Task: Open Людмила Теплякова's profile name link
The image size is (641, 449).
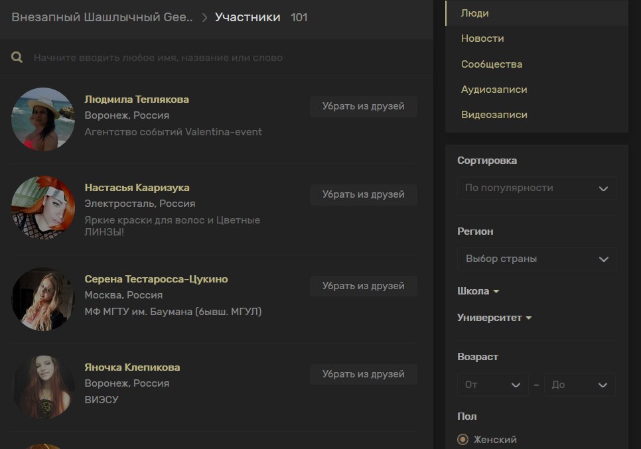Action: 137,99
